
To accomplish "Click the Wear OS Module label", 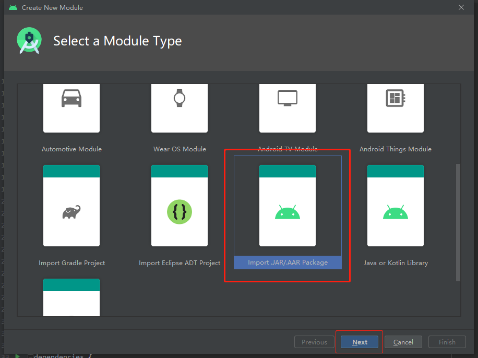I will point(180,149).
